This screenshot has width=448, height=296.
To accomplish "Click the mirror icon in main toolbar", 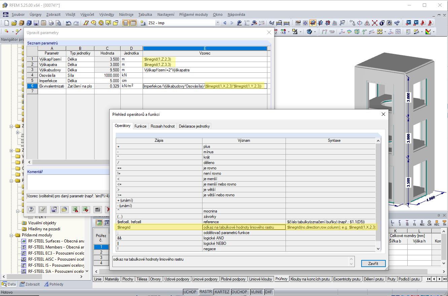I will pyautogui.click(x=367, y=23).
